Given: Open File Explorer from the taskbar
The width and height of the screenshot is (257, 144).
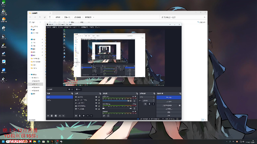Looking at the screenshot, I should coord(35,141).
